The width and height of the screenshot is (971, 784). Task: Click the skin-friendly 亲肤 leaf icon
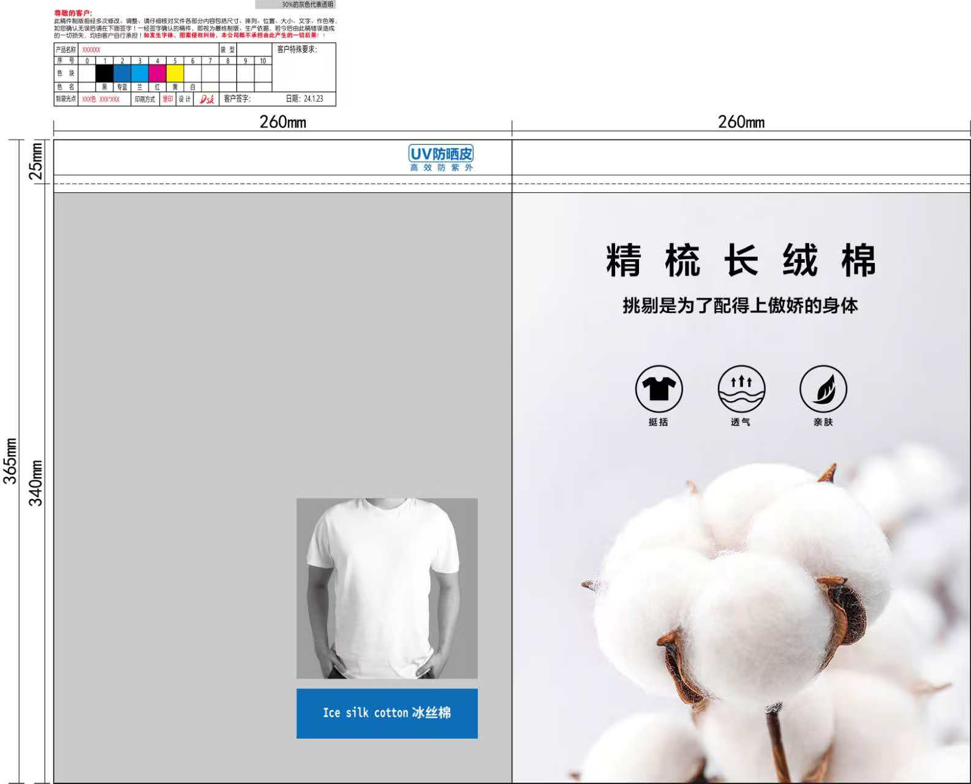[823, 389]
